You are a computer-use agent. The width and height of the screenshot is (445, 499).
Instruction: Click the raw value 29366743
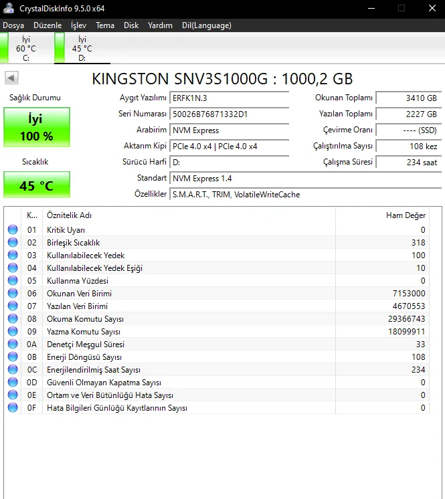pos(406,319)
